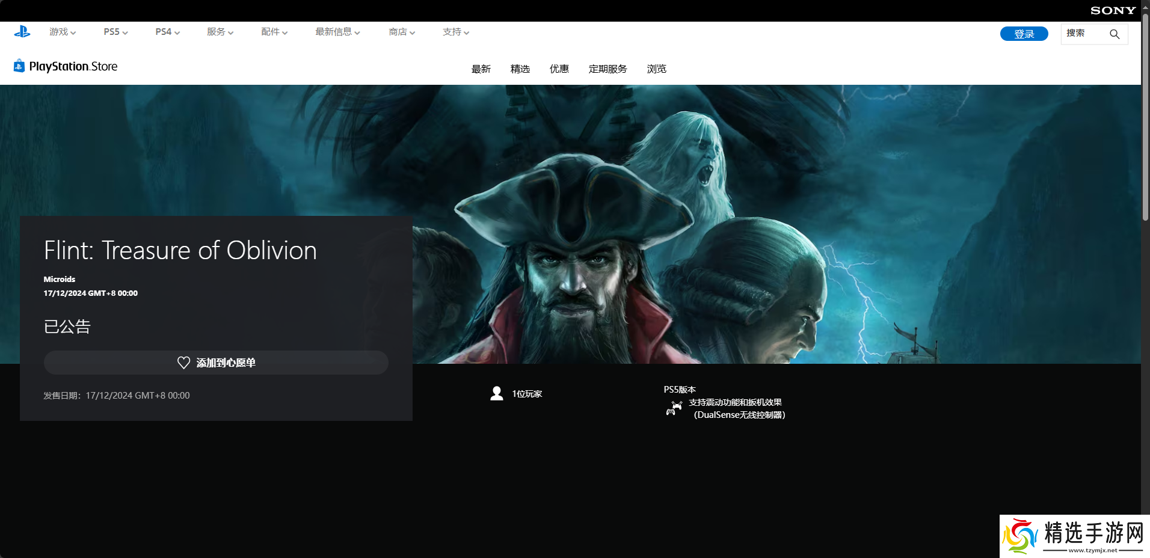Expand the 服务 navigation dropdown

coord(220,32)
